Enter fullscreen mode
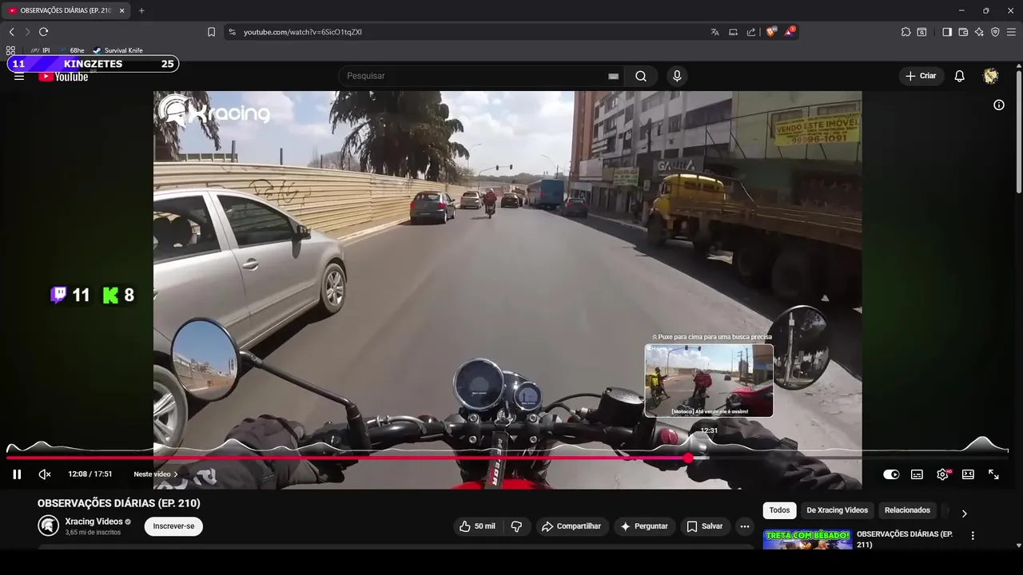This screenshot has width=1023, height=575. pyautogui.click(x=993, y=474)
